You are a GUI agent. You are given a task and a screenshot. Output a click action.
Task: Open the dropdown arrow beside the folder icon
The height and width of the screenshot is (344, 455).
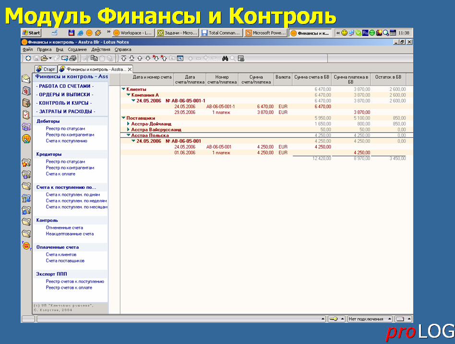tap(50, 59)
